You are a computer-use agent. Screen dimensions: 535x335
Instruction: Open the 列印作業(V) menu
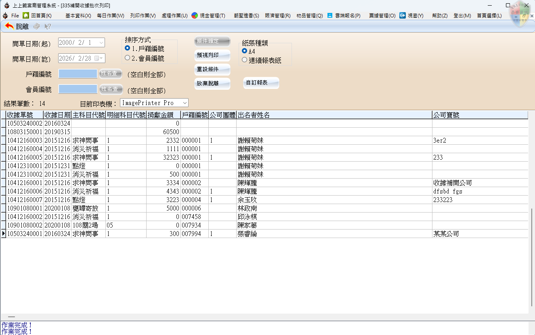143,16
